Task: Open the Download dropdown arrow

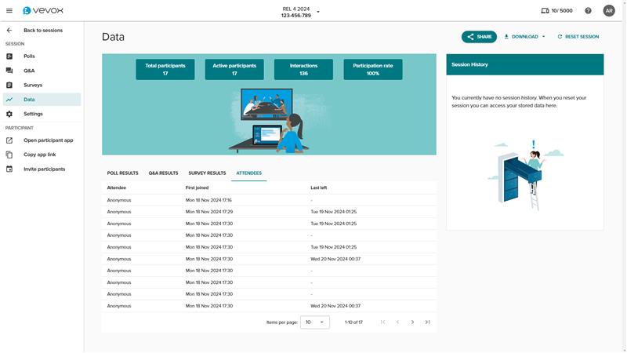Action: point(543,37)
